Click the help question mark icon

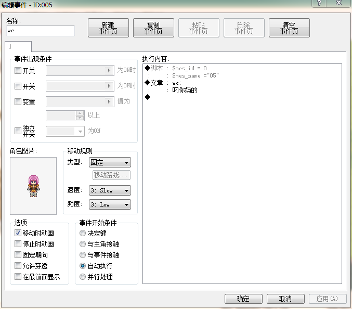click(319, 3)
